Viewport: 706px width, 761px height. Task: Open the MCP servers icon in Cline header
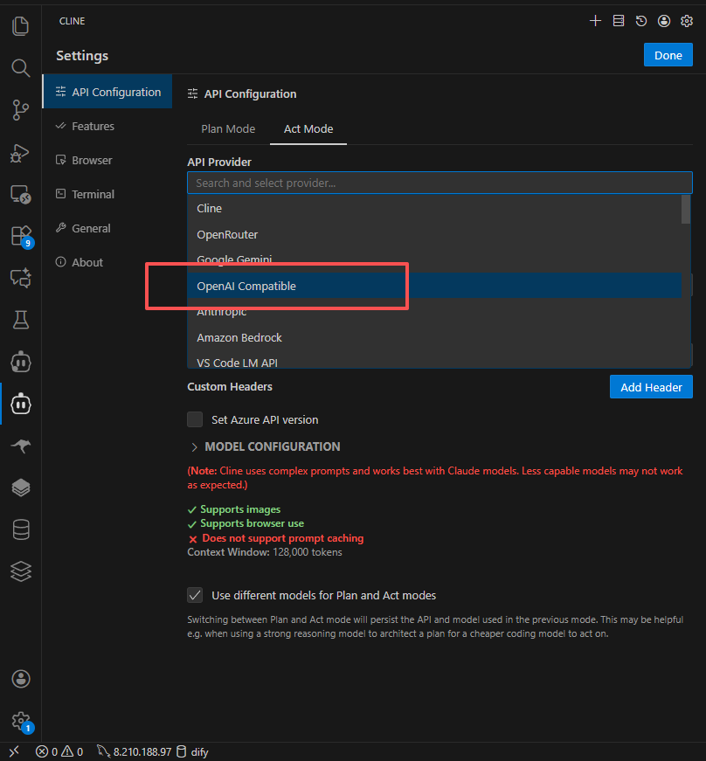point(619,21)
